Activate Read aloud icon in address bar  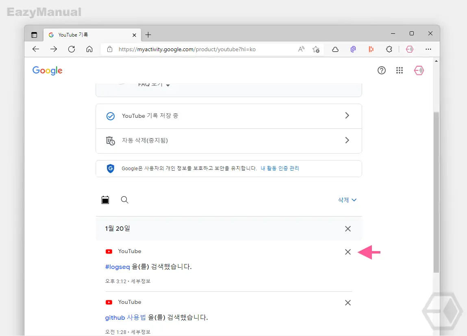pyautogui.click(x=301, y=49)
